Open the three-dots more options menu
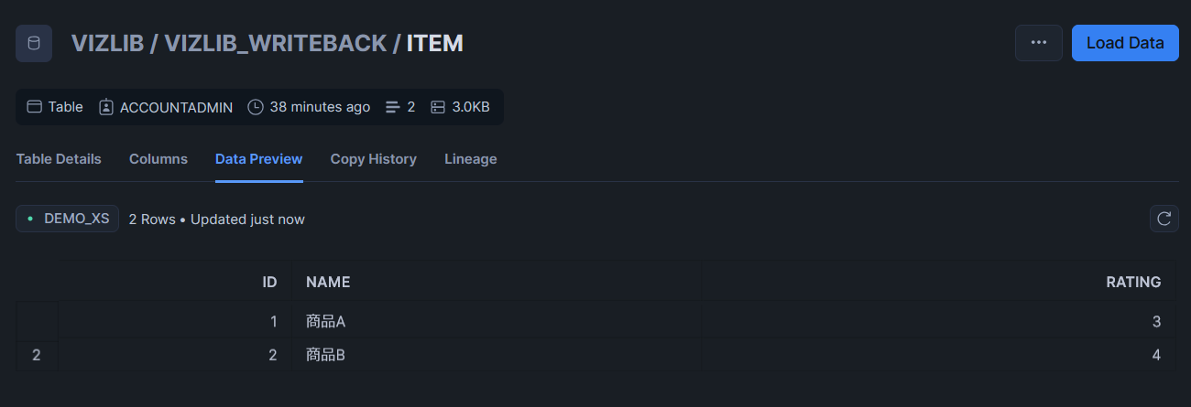Viewport: 1191px width, 407px height. point(1039,43)
